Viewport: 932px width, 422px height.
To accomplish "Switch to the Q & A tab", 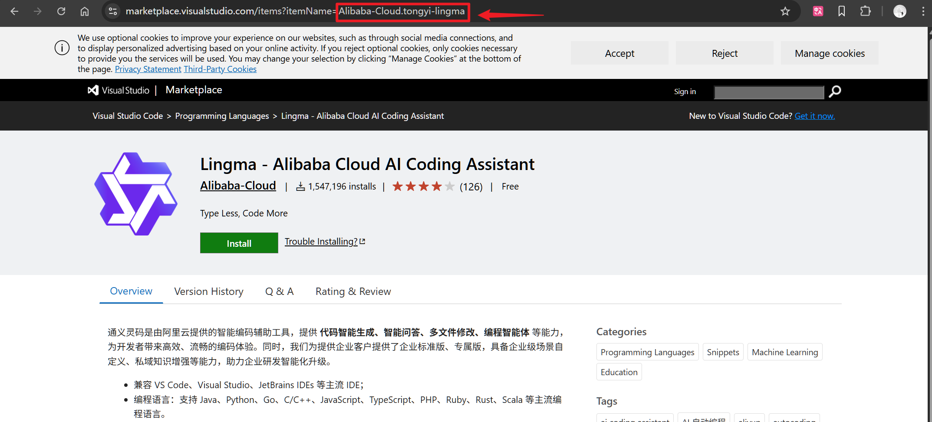I will pyautogui.click(x=280, y=291).
